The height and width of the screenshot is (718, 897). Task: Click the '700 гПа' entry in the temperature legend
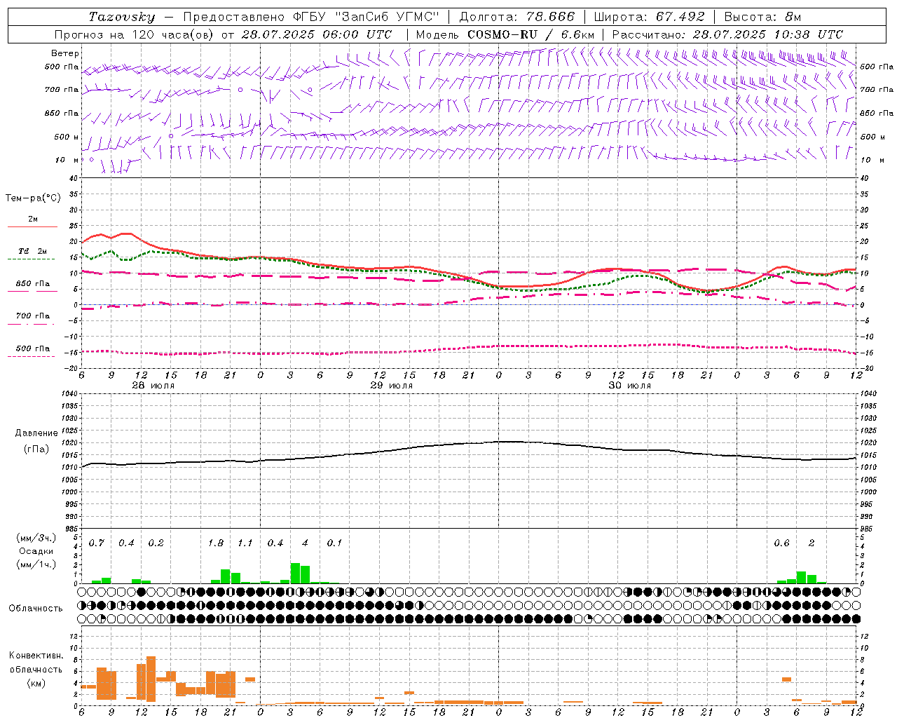(33, 316)
